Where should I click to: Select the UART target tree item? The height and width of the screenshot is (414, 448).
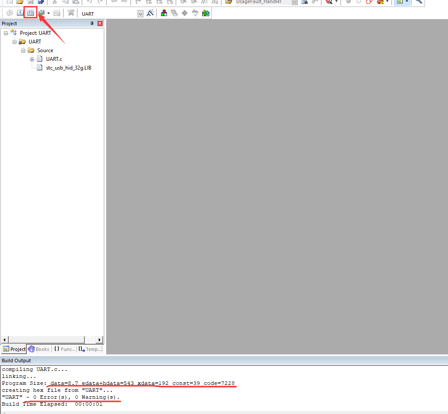35,42
